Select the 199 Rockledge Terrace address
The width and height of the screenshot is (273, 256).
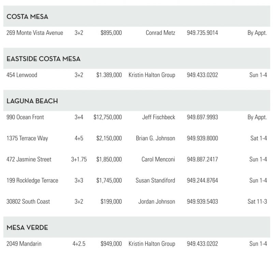point(32,180)
